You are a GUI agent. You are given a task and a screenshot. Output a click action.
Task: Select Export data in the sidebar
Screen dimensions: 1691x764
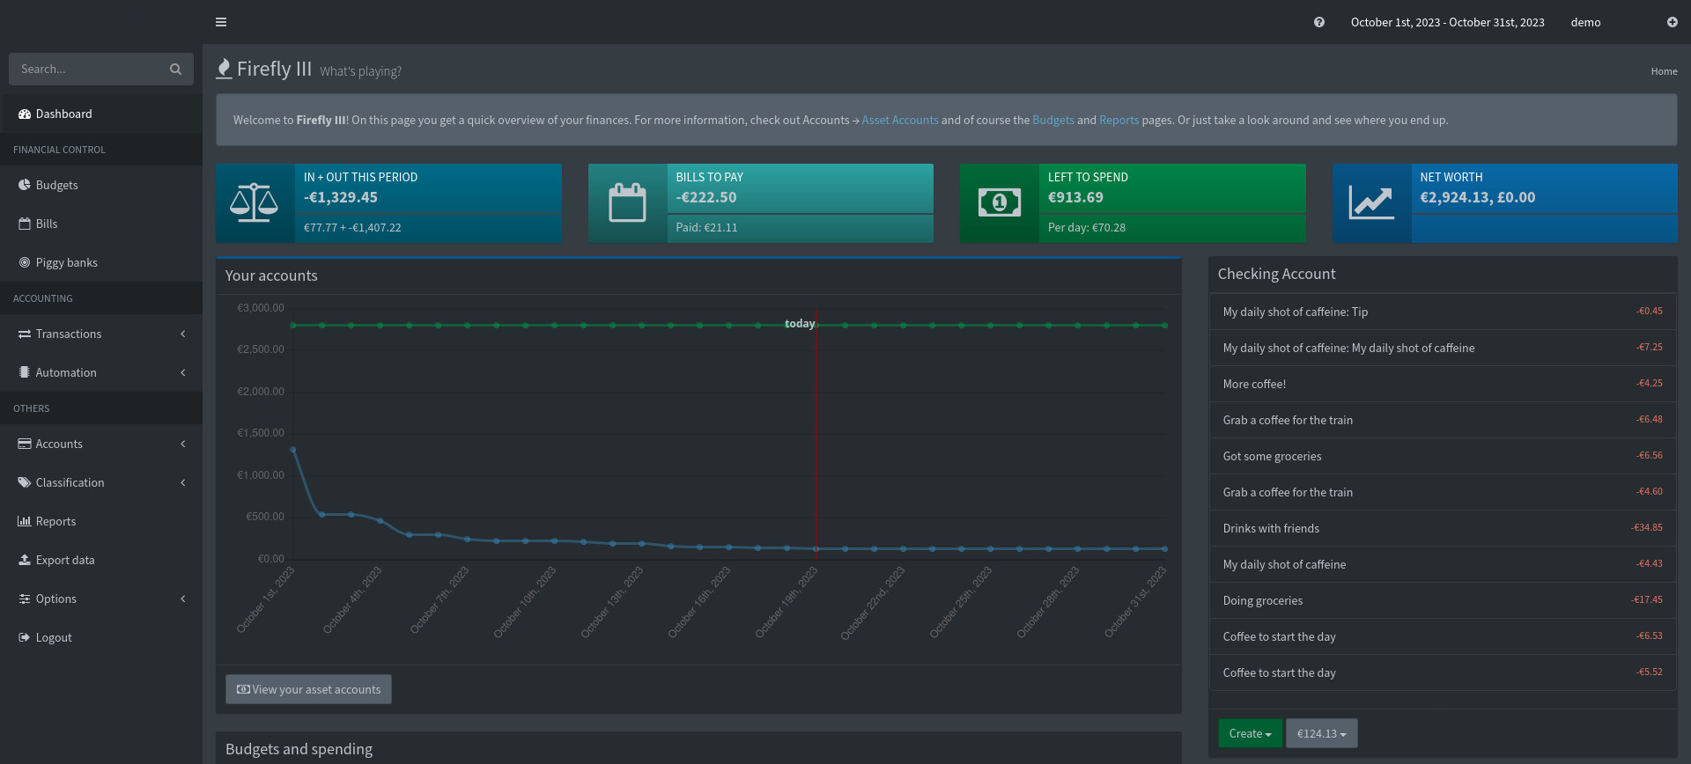101,560
